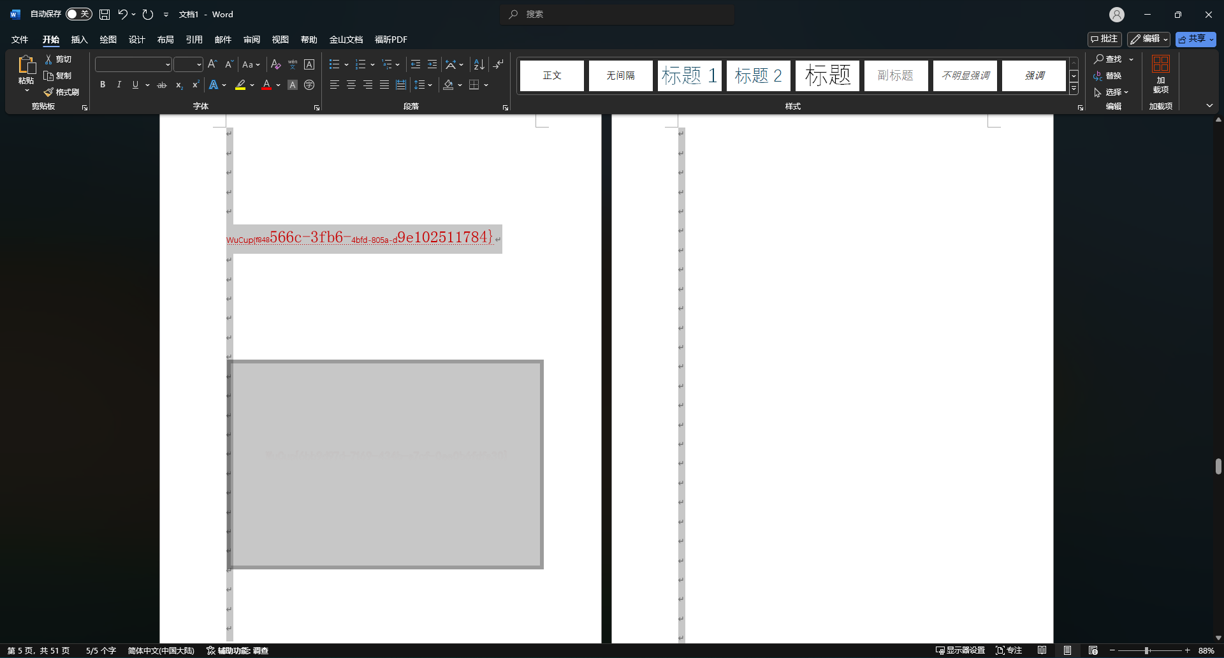1224x658 pixels.
Task: Toggle Strikethrough formatting
Action: [x=162, y=85]
